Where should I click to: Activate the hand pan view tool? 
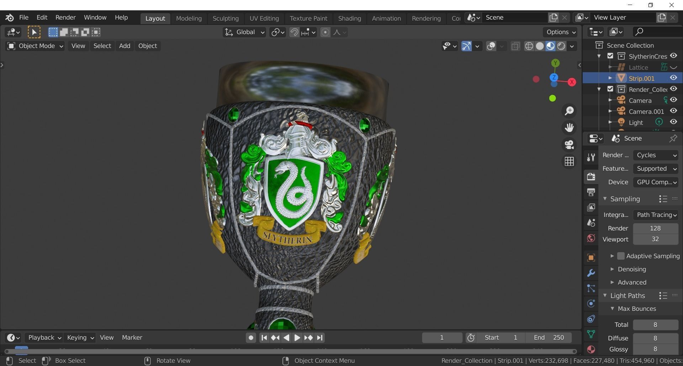pos(569,128)
